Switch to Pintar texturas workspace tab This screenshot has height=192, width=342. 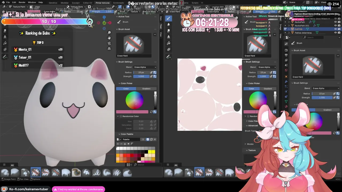[103, 3]
